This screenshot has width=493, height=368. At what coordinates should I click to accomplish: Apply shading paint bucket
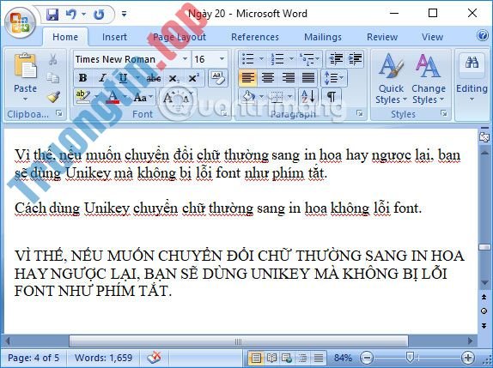point(249,96)
